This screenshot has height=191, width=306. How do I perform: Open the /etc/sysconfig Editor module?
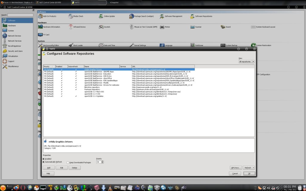tap(48, 45)
